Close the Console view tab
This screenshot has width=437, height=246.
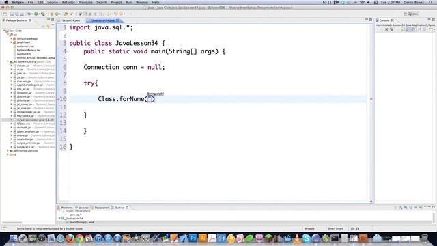393,20
